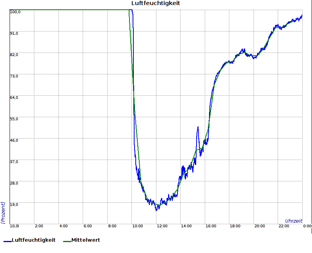Screen dimensions: 312x253
Task: Click the Uhrzeit x-axis label
Action: 293,221
